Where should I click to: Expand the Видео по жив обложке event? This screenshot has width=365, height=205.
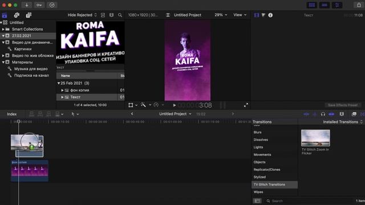[x=3, y=56]
